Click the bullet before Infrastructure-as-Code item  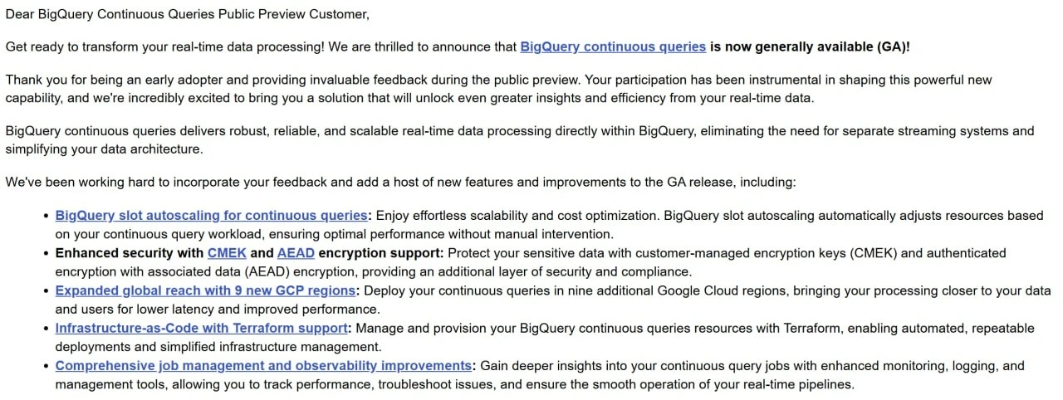click(x=46, y=329)
